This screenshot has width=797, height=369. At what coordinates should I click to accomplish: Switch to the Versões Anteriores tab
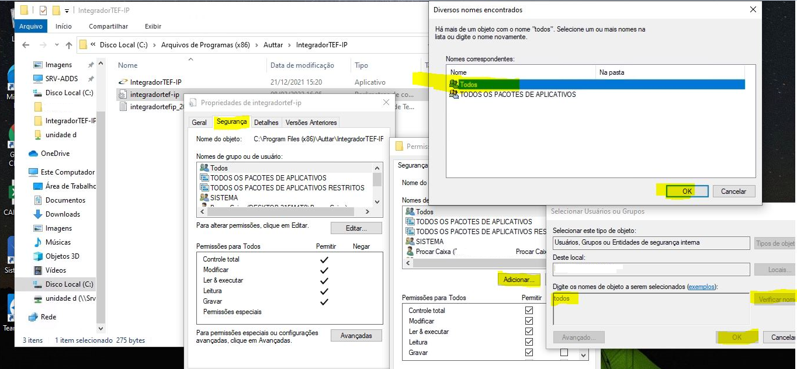click(x=311, y=123)
